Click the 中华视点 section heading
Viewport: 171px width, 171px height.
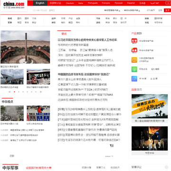pyautogui.click(x=8, y=102)
